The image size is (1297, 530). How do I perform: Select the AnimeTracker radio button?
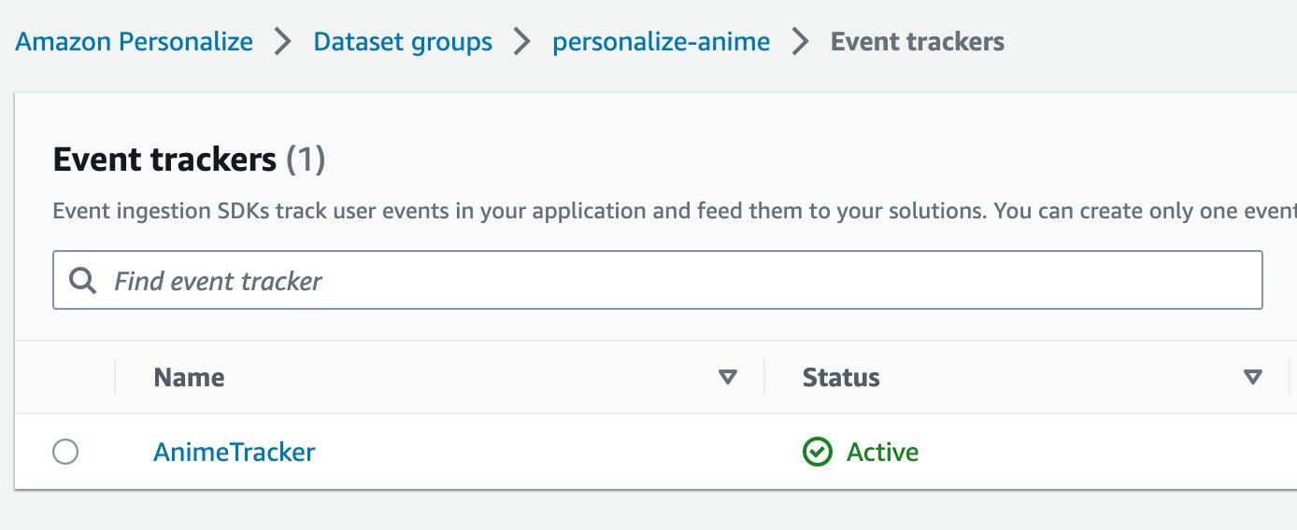65,453
